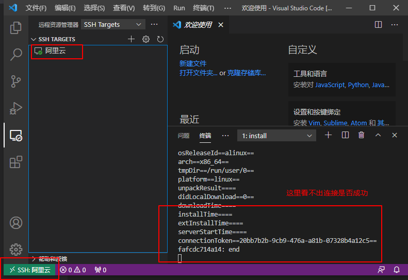Click the arch==x86_64== terminal line
The height and width of the screenshot is (280, 408).
tap(203, 161)
